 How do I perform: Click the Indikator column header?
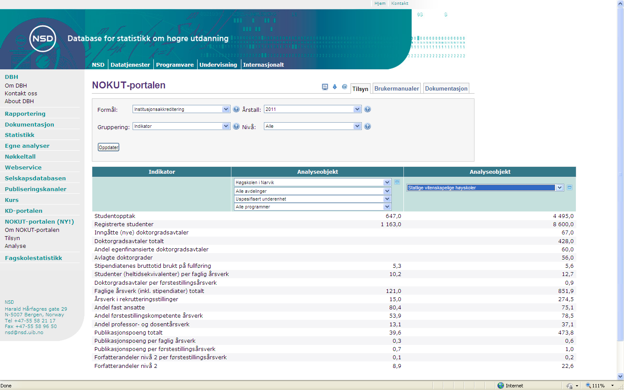pyautogui.click(x=162, y=172)
